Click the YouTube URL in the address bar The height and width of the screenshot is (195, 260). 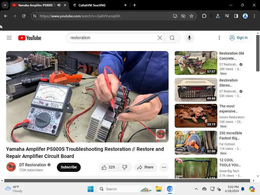(80, 16)
